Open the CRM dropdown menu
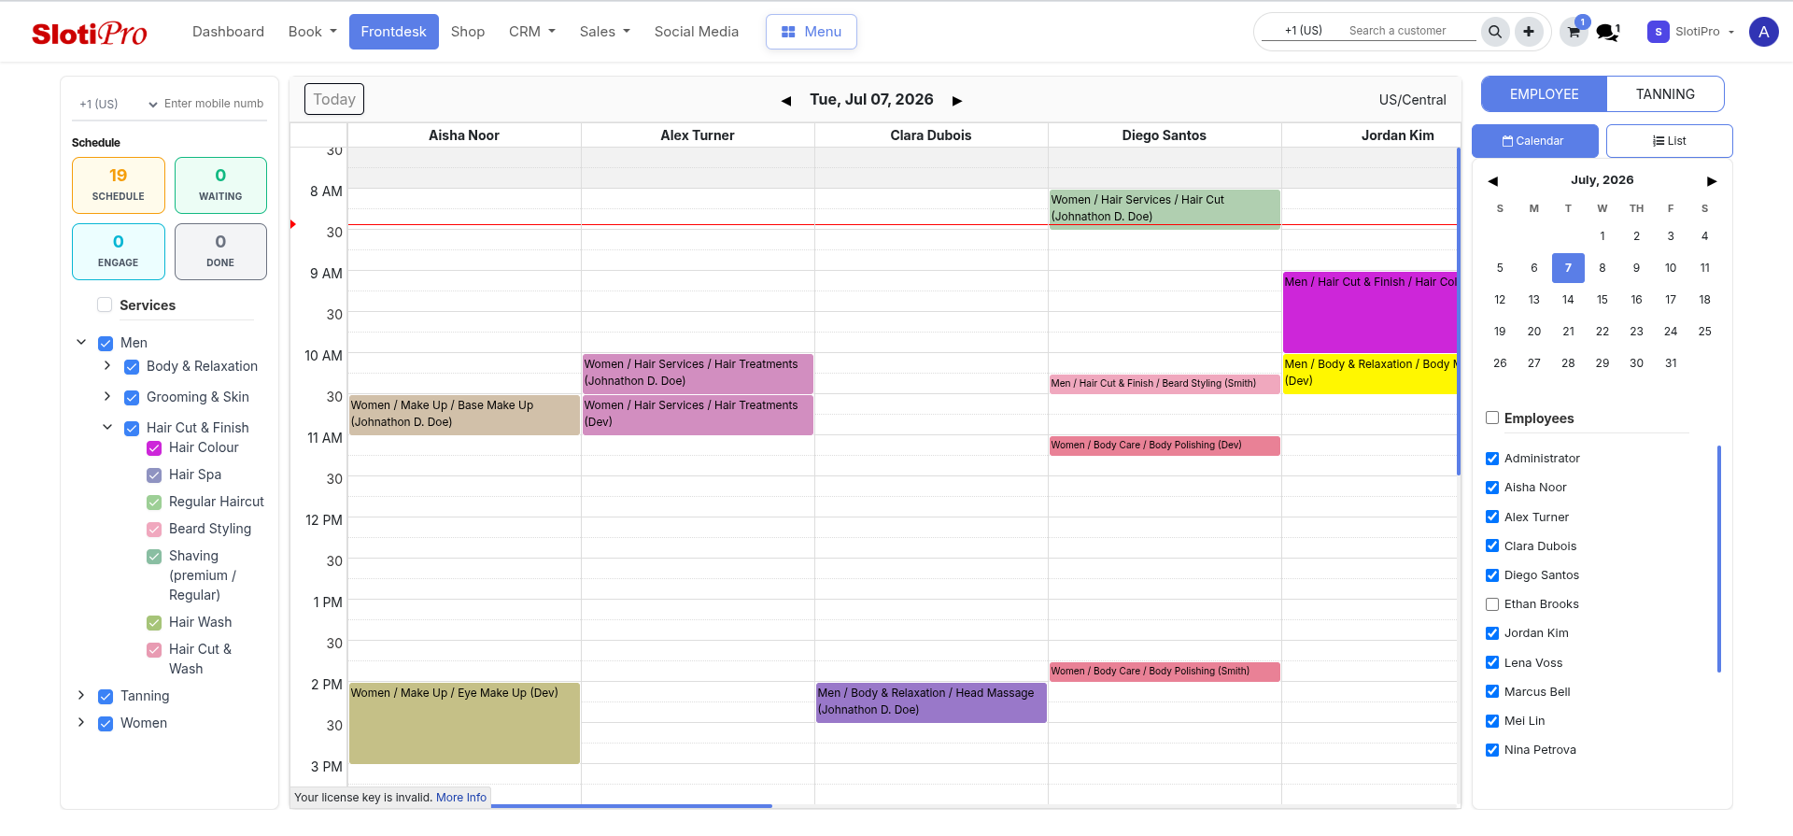Screen dimensions: 1793x836 pos(532,32)
